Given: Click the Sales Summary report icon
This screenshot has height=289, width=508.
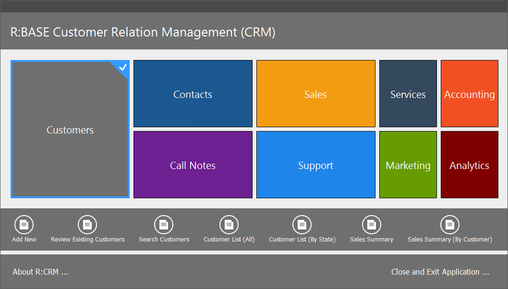Looking at the screenshot, I should [x=372, y=225].
